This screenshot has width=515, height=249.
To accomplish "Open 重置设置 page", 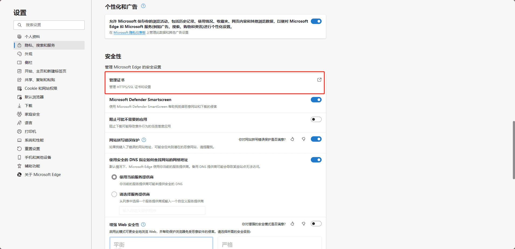I will point(49,149).
